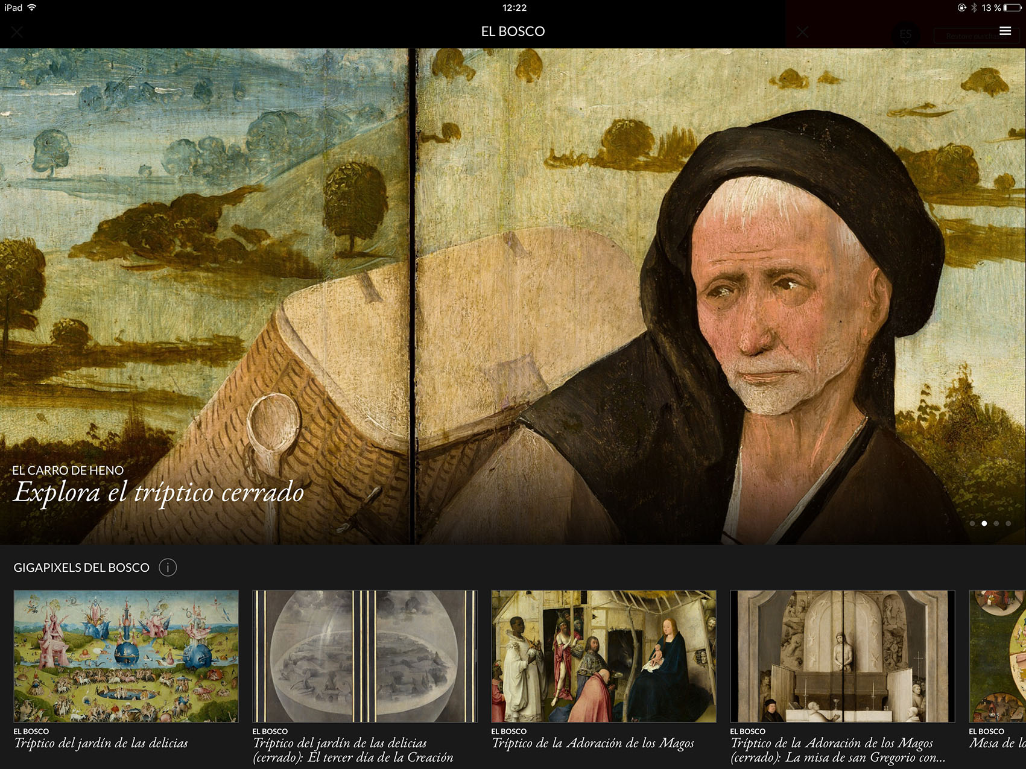This screenshot has width=1026, height=769.
Task: Tap the Wi-Fi icon next to iPad
Action: [x=32, y=8]
